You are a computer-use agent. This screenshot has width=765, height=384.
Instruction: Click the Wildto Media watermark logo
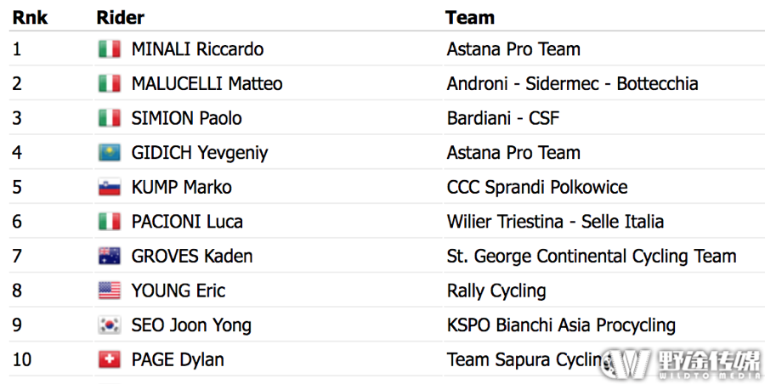tap(680, 364)
